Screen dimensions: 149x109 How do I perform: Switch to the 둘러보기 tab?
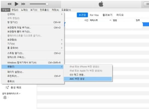coord(107,15)
